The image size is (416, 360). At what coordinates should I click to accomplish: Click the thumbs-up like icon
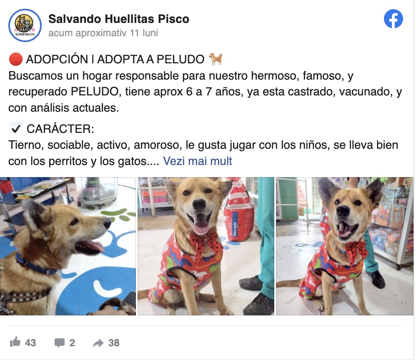pyautogui.click(x=15, y=342)
